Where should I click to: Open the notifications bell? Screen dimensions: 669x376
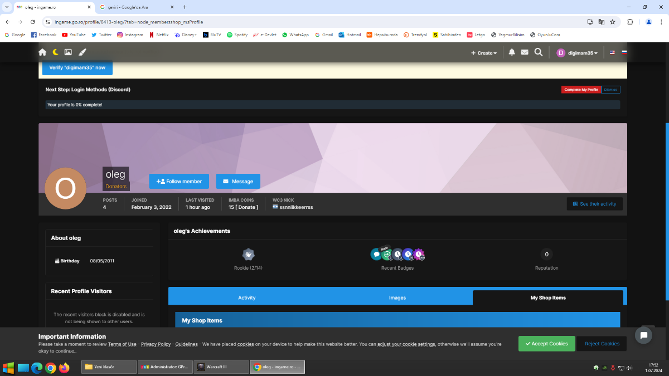(512, 52)
